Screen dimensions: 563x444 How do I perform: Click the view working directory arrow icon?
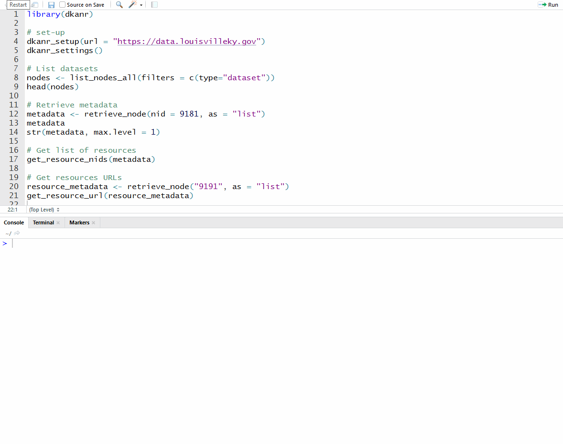[x=17, y=233]
